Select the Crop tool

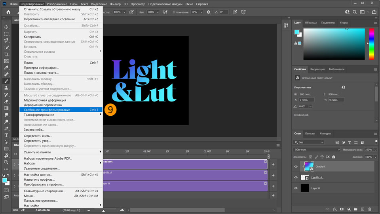pyautogui.click(x=6, y=54)
